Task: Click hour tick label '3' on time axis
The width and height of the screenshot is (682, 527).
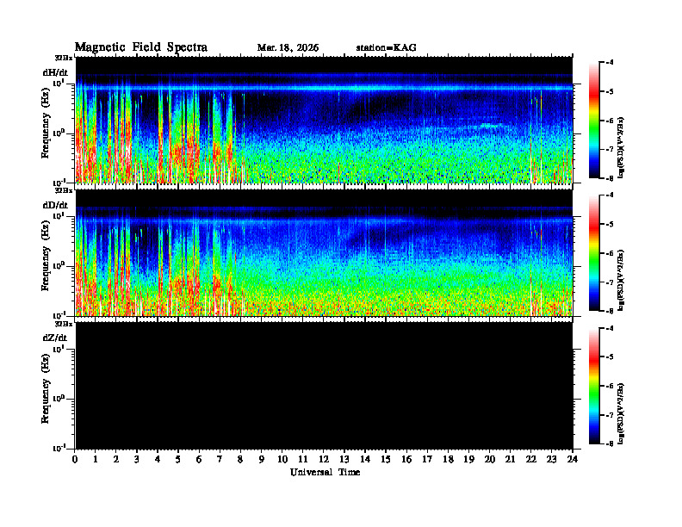Action: (137, 460)
